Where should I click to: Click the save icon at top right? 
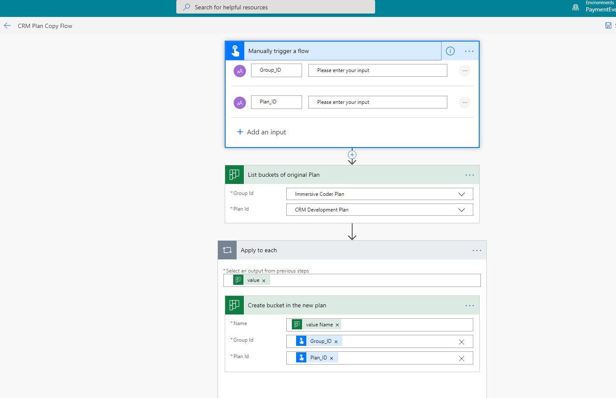pyautogui.click(x=608, y=26)
